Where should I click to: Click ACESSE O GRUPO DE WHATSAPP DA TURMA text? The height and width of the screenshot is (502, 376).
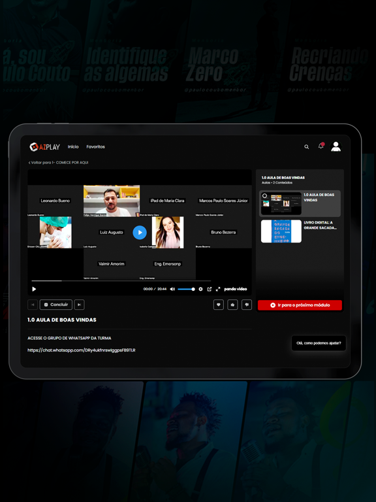coord(69,338)
